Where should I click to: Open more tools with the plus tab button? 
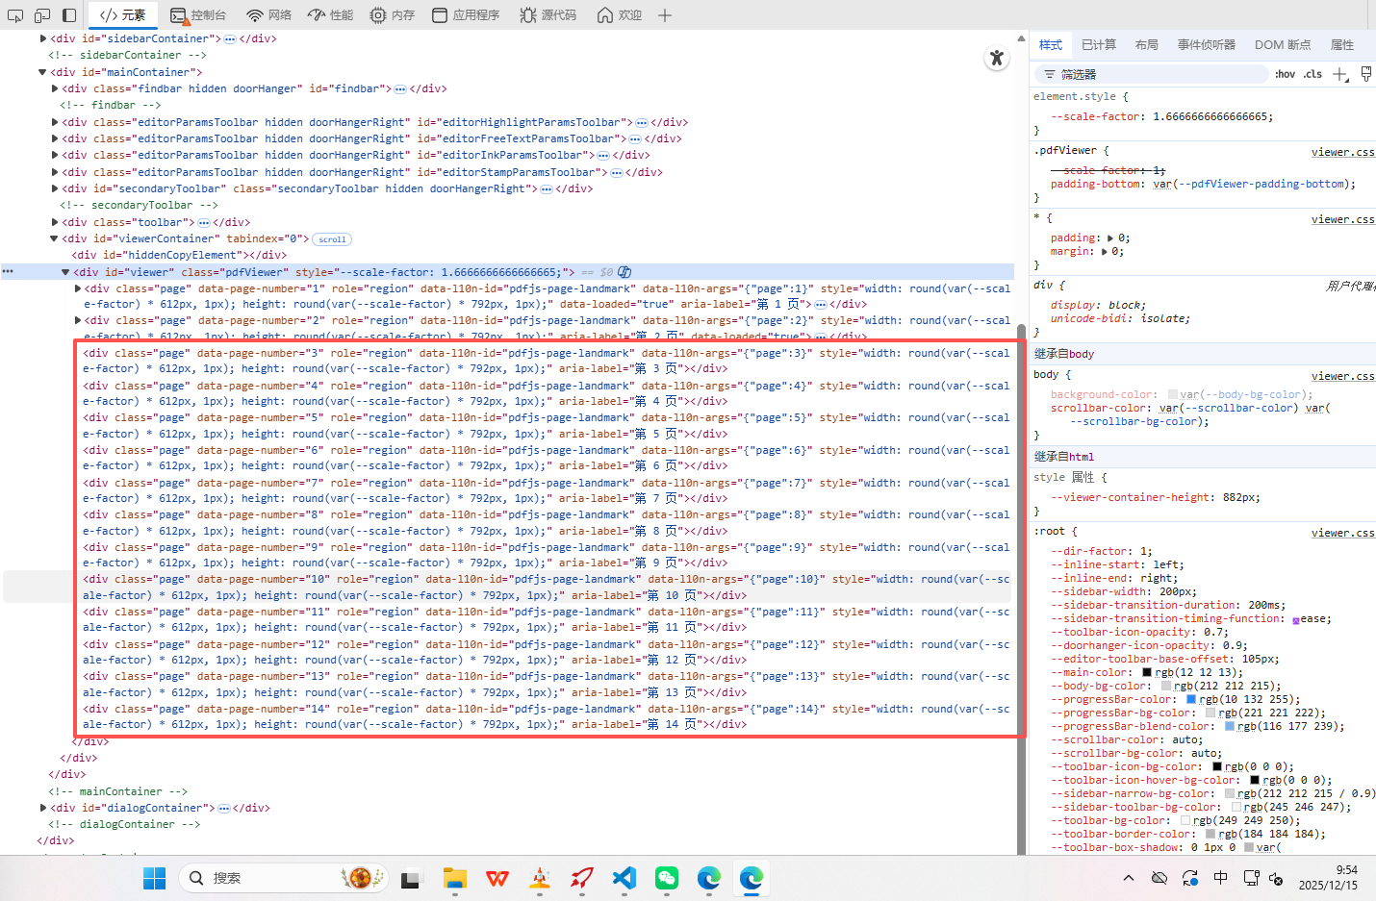click(x=665, y=15)
